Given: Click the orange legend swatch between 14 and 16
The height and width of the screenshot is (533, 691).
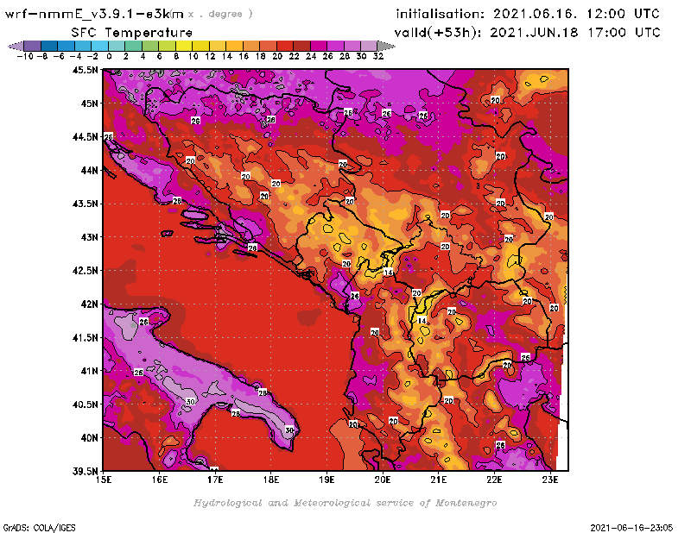Looking at the screenshot, I should (234, 46).
